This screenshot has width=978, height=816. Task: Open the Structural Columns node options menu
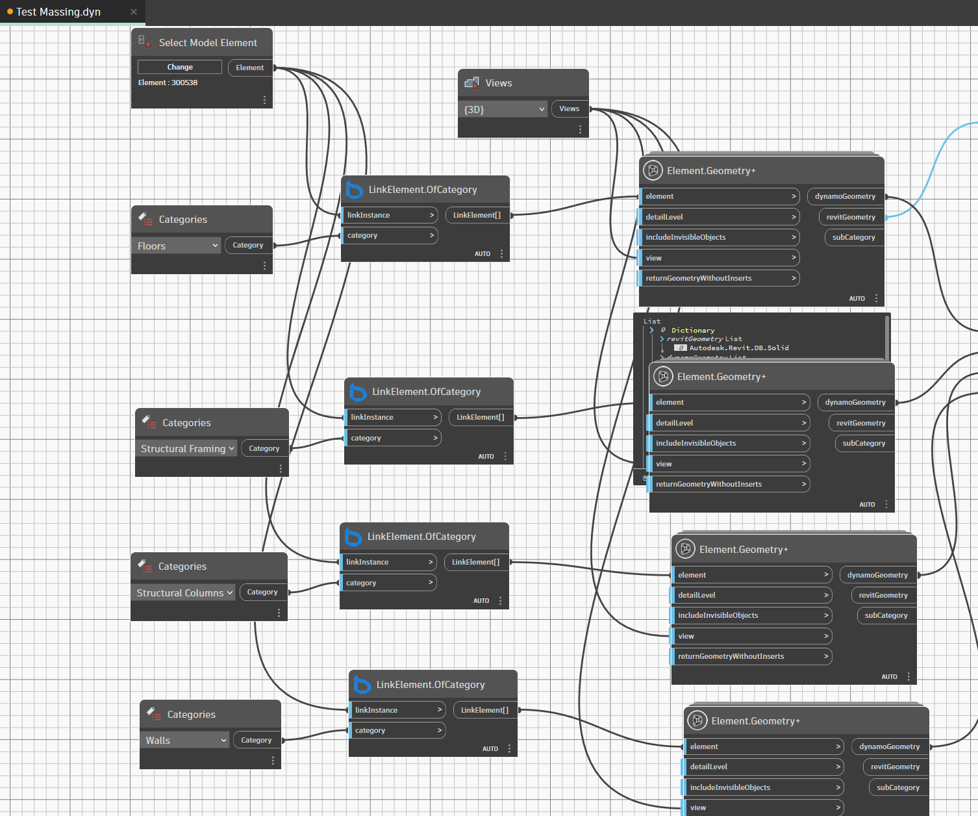(x=279, y=613)
